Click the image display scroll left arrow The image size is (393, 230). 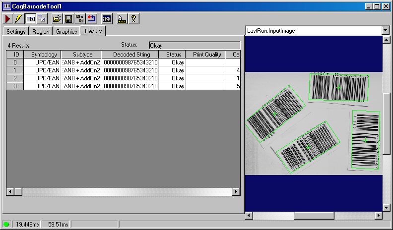point(249,215)
